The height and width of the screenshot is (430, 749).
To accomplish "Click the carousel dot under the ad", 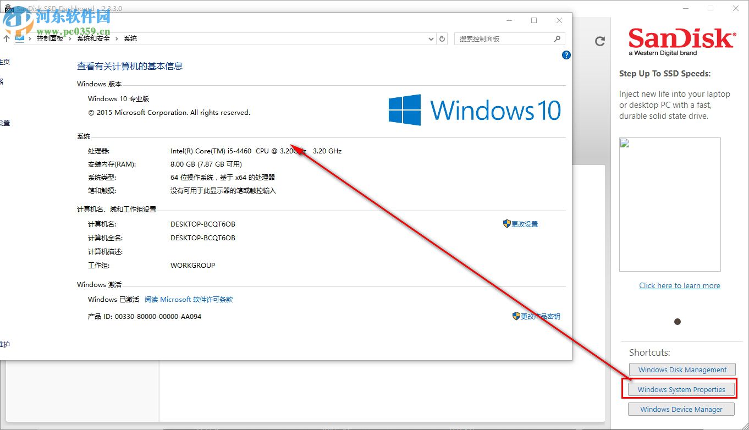I will (678, 322).
